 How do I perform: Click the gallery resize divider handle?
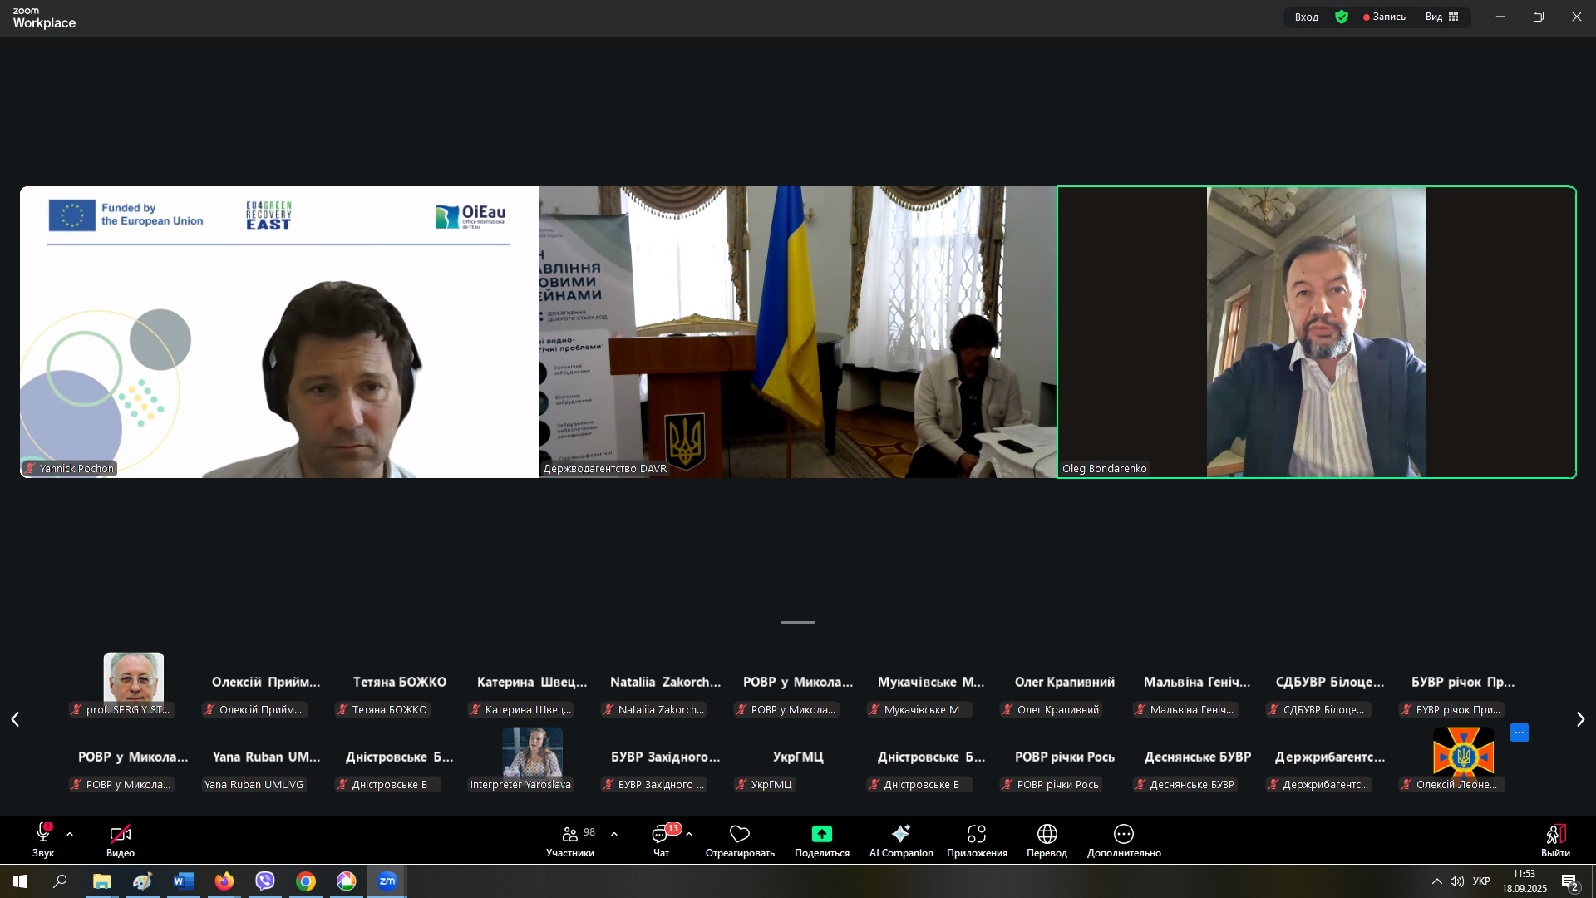798,623
